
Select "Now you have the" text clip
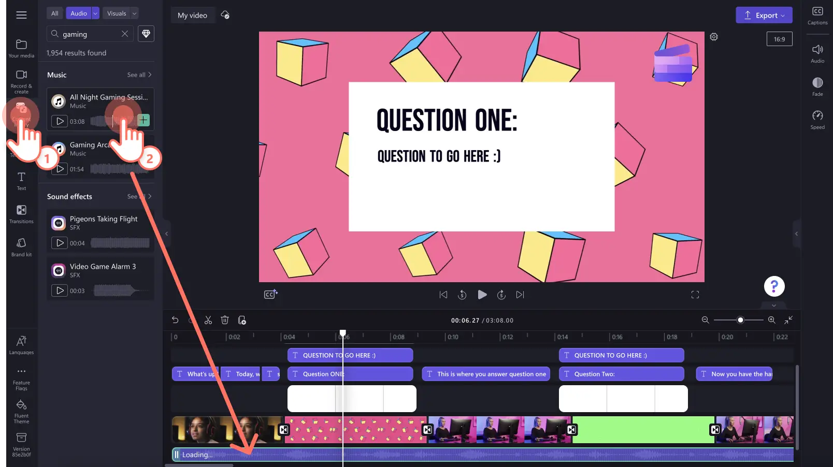pyautogui.click(x=734, y=374)
